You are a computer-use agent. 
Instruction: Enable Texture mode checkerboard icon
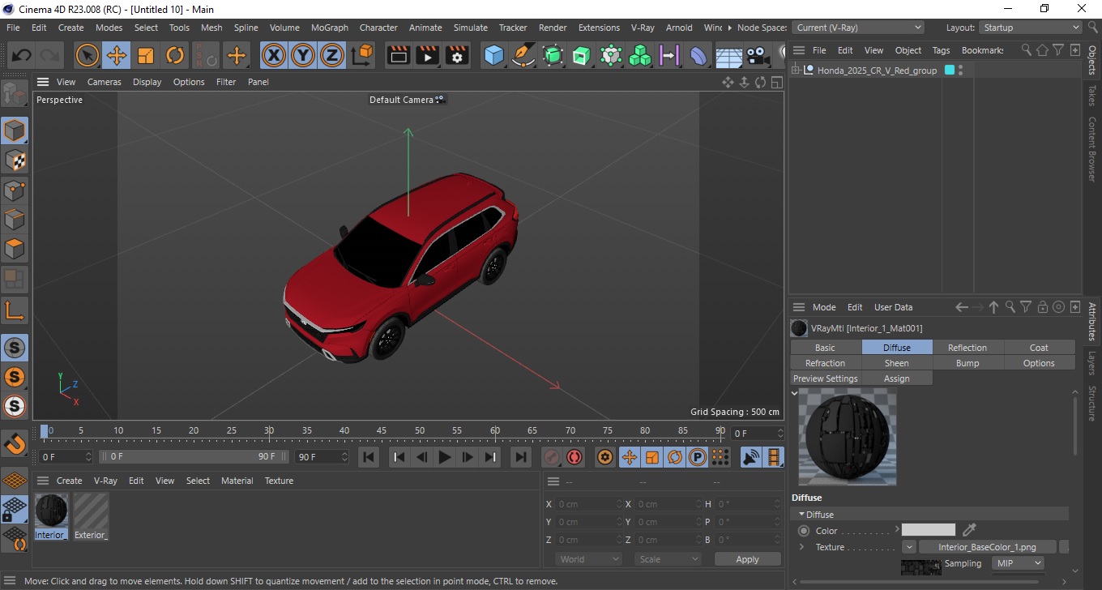[x=15, y=160]
